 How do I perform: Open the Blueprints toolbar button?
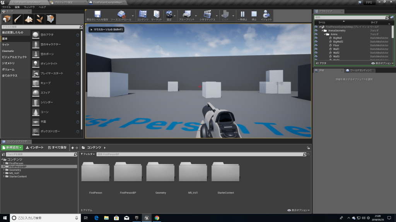[187, 15]
